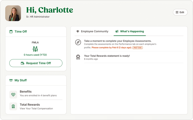
Task: Click the Edit button
Action: (180, 12)
